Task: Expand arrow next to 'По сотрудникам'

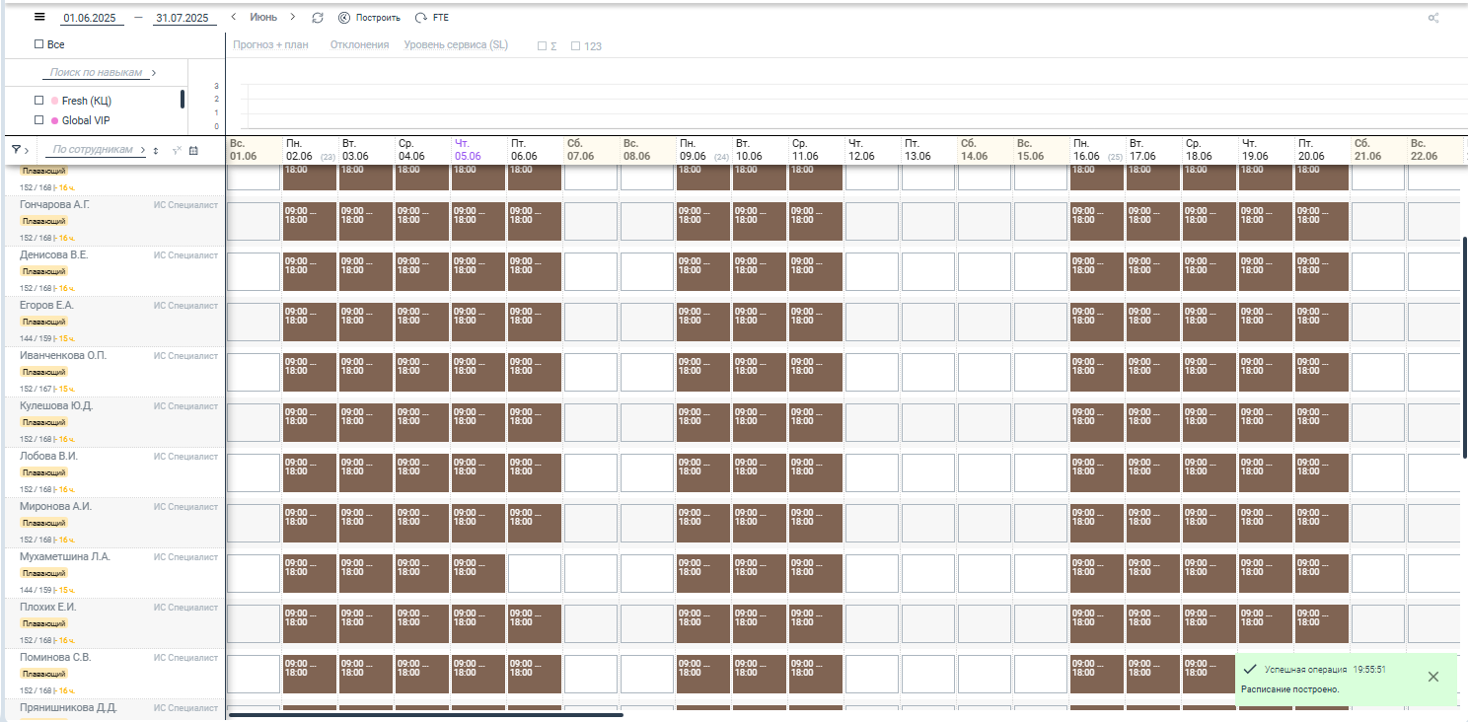Action: click(x=143, y=150)
